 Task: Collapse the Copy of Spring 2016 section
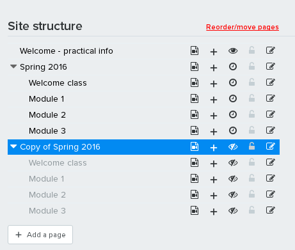tap(13, 146)
